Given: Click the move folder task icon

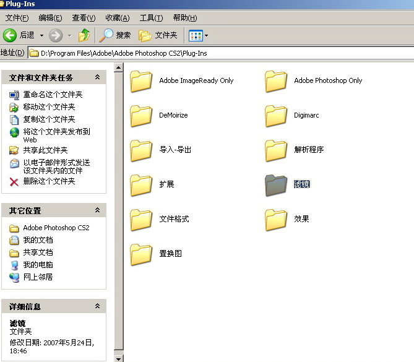Looking at the screenshot, I should pos(14,107).
